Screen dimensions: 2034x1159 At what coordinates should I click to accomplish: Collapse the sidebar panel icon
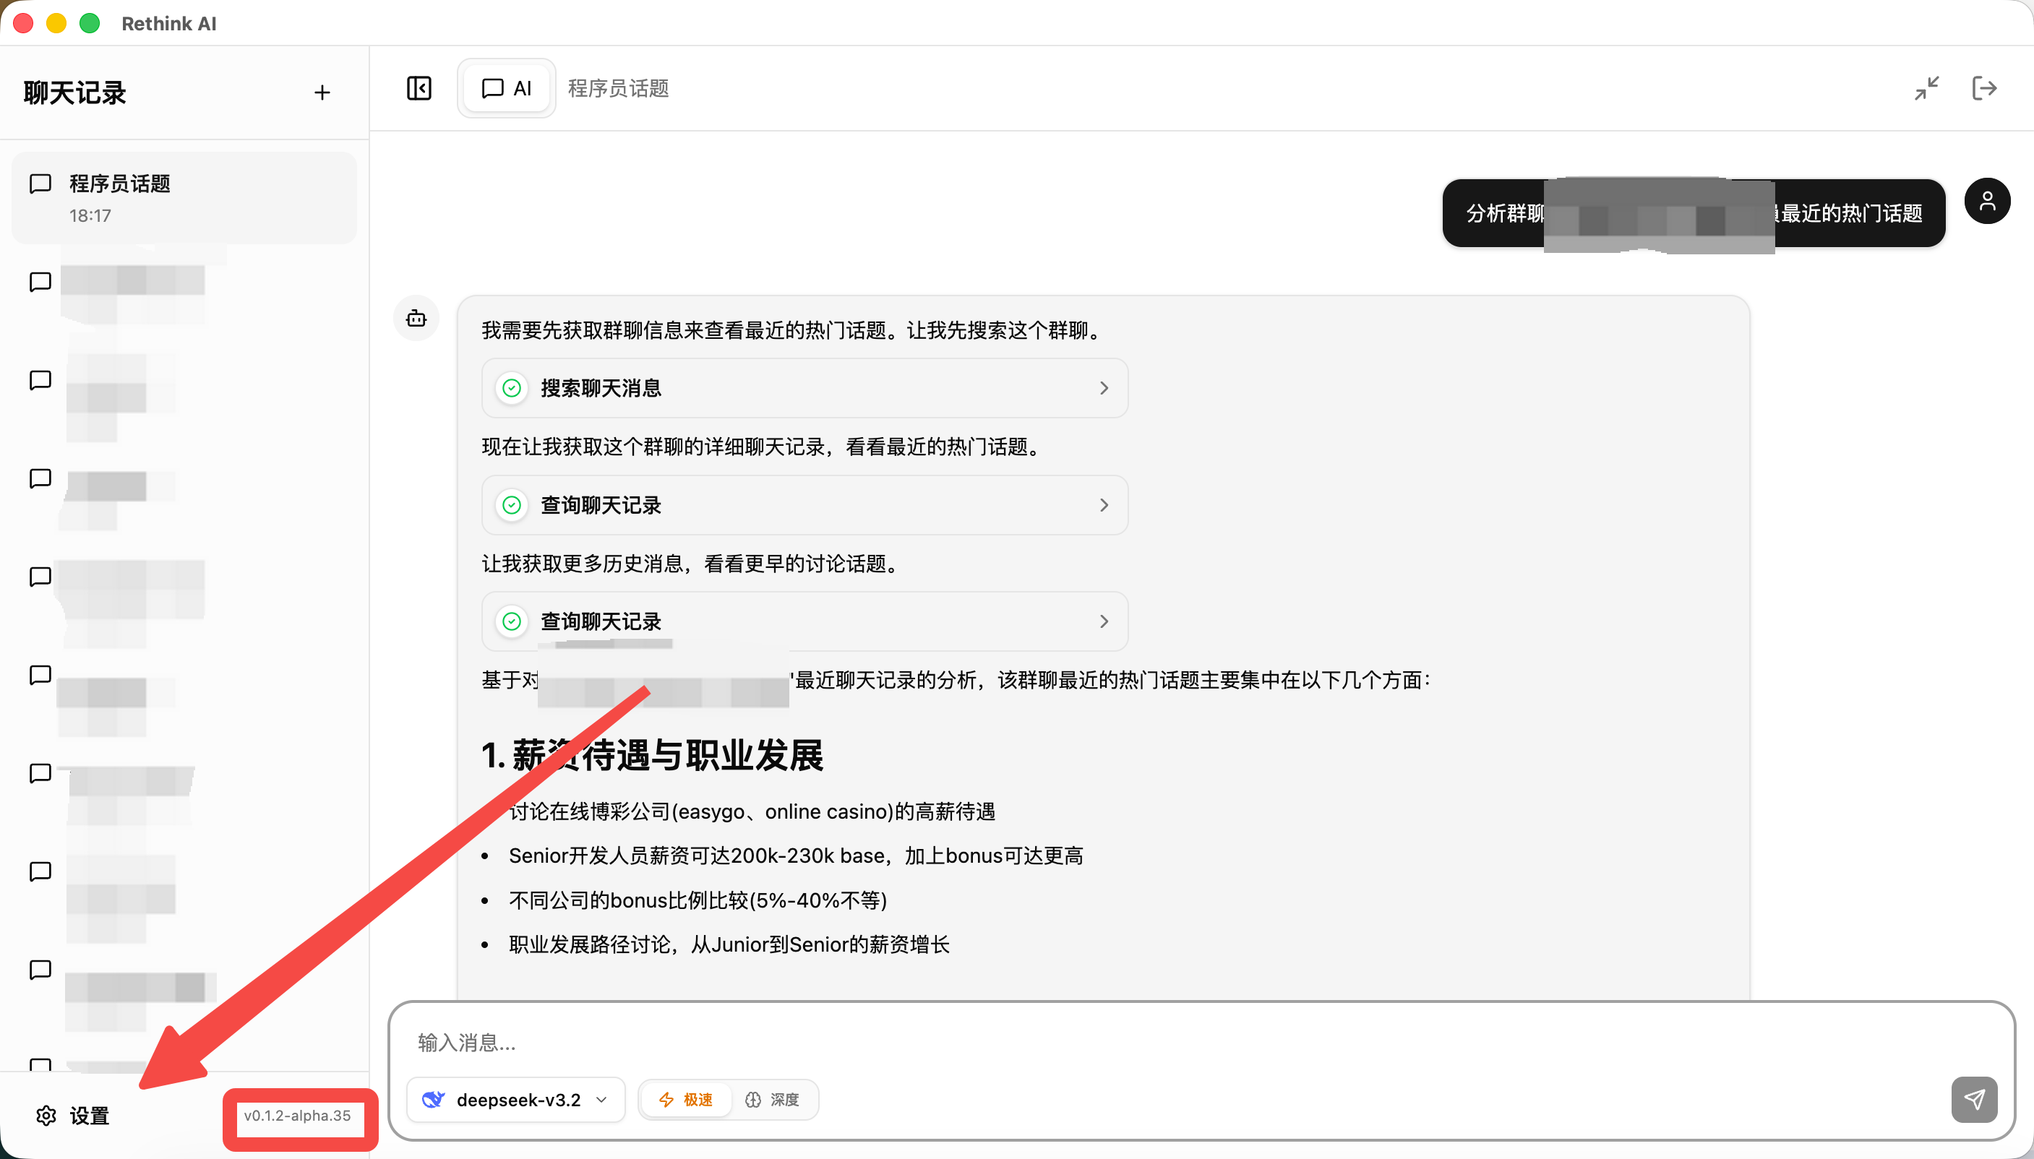coord(419,88)
